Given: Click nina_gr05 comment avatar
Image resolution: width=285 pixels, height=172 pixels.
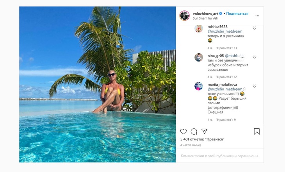Looking at the screenshot, I should (x=199, y=57).
